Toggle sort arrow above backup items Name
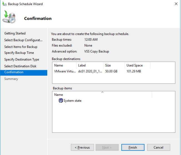The image size is (181, 155). click(x=102, y=92)
